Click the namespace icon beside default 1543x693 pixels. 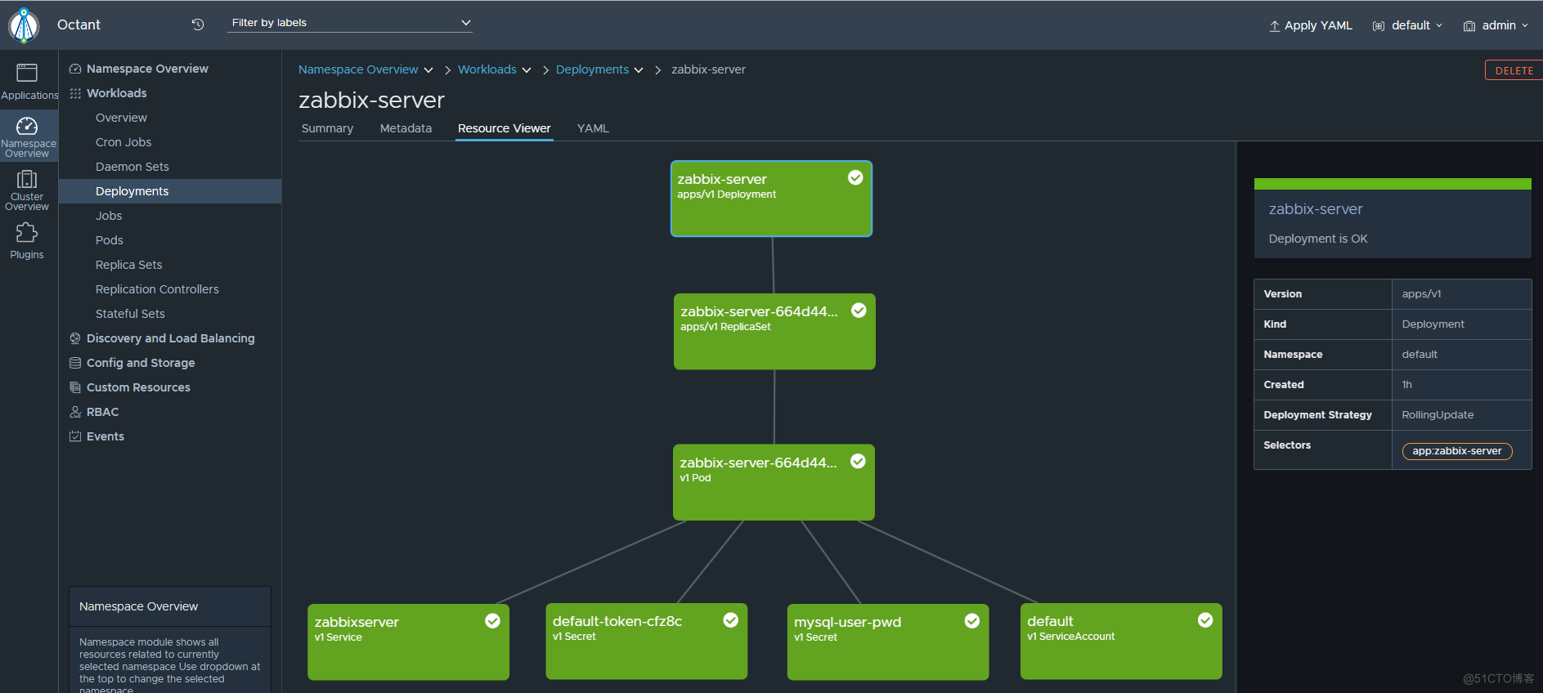coord(1379,26)
